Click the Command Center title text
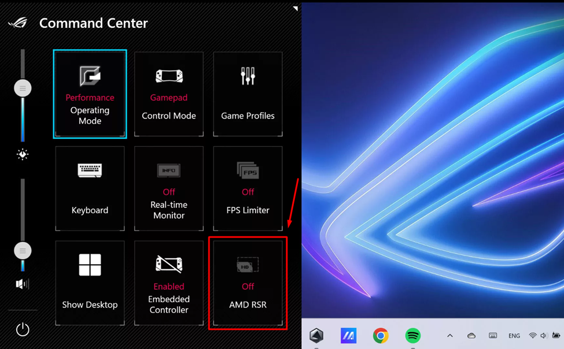The image size is (564, 349). coord(94,23)
